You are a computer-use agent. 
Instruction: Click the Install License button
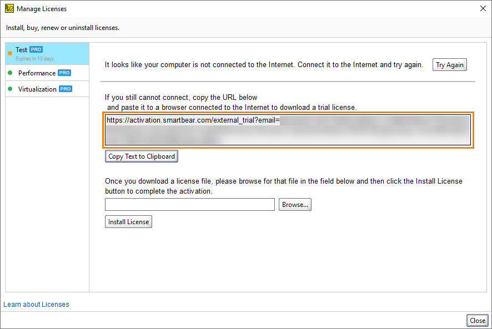[128, 221]
